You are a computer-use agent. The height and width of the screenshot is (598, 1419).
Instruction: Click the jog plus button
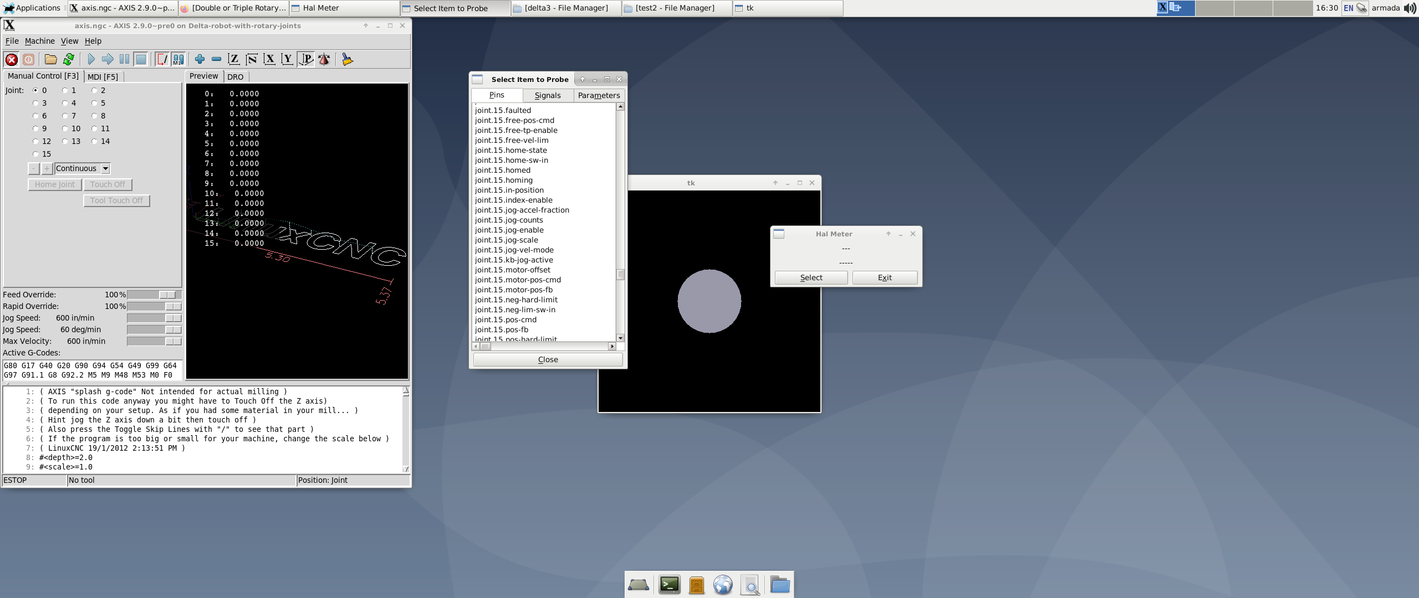pyautogui.click(x=47, y=168)
